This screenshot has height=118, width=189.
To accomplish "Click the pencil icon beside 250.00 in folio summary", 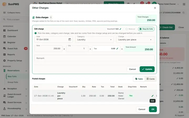I will coord(175,90).
